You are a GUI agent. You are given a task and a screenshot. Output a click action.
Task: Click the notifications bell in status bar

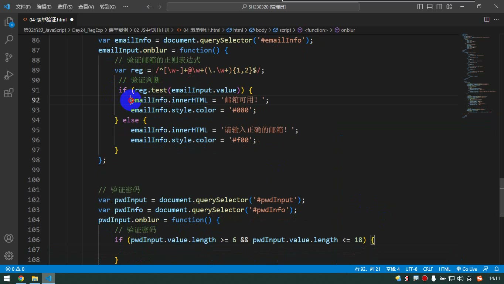point(496,269)
